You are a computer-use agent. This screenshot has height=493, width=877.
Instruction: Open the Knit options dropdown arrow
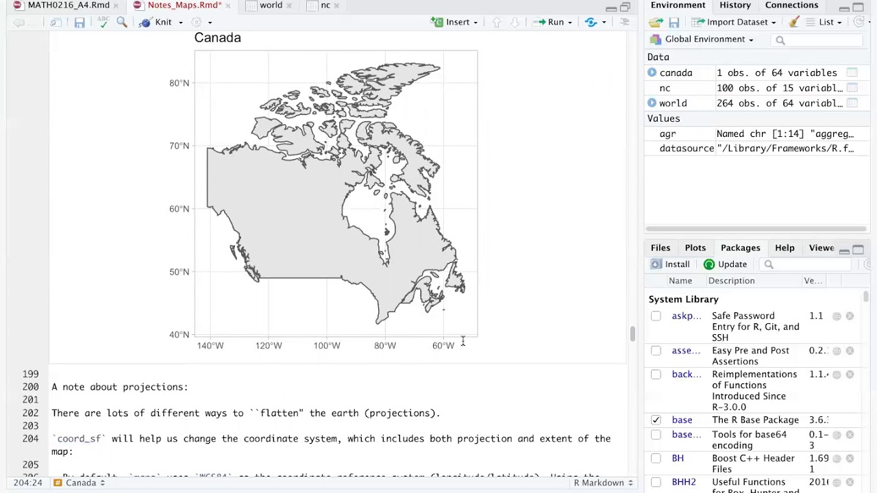point(181,23)
